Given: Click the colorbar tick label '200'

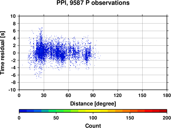Looking at the screenshot, I should click(167, 118).
